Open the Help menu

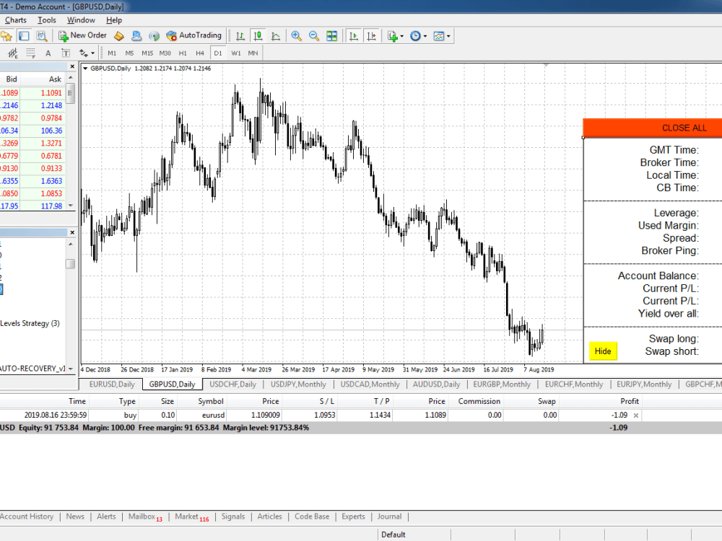[x=114, y=20]
